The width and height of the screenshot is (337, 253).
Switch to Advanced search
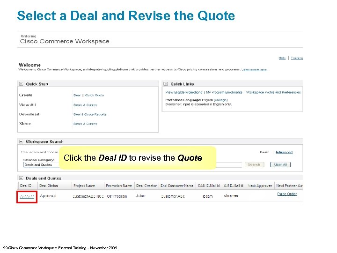[284, 152]
